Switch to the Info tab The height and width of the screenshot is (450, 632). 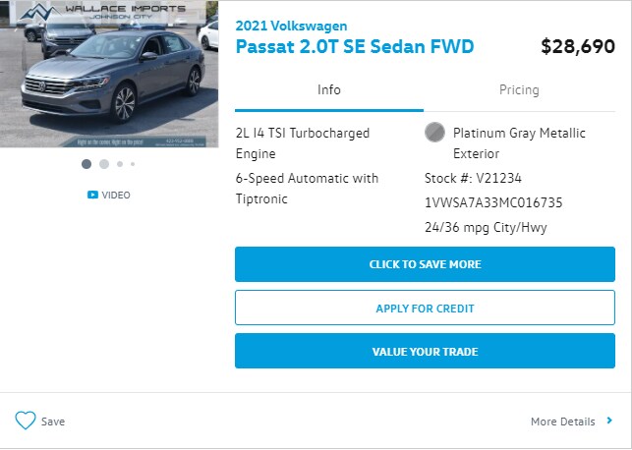pos(329,89)
